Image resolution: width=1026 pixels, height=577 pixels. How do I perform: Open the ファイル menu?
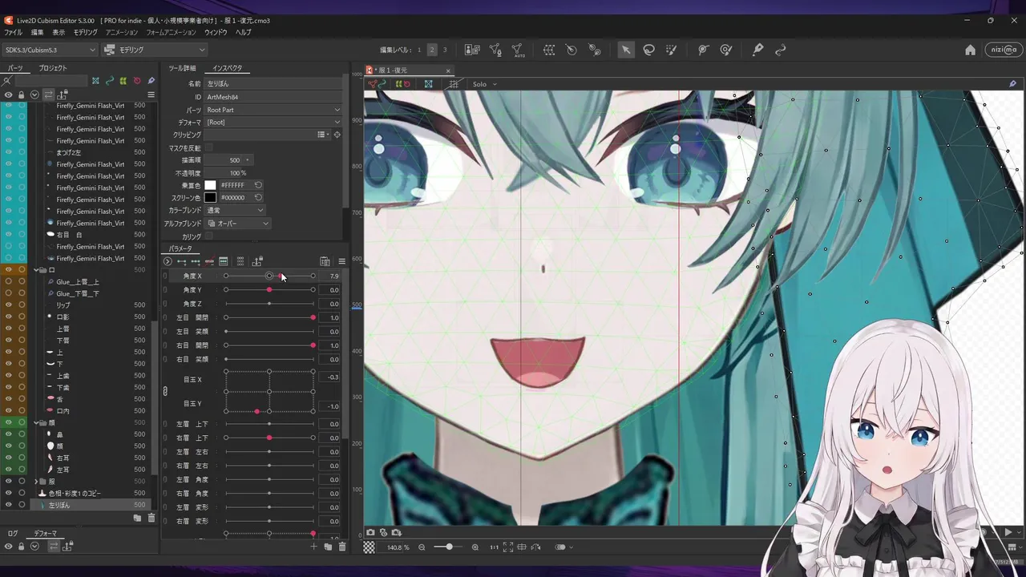(x=13, y=32)
